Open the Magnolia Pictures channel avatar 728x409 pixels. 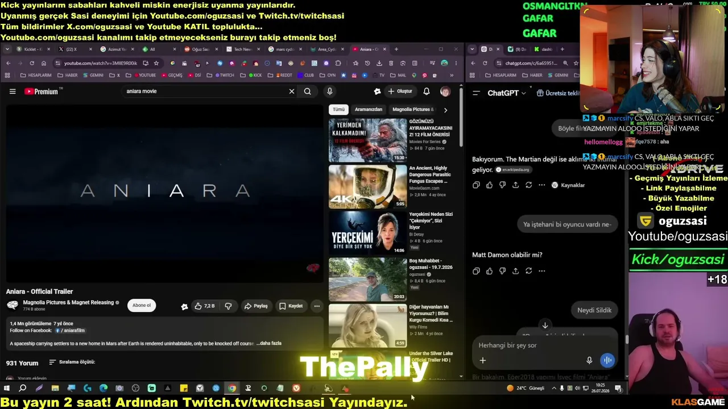pos(13,306)
